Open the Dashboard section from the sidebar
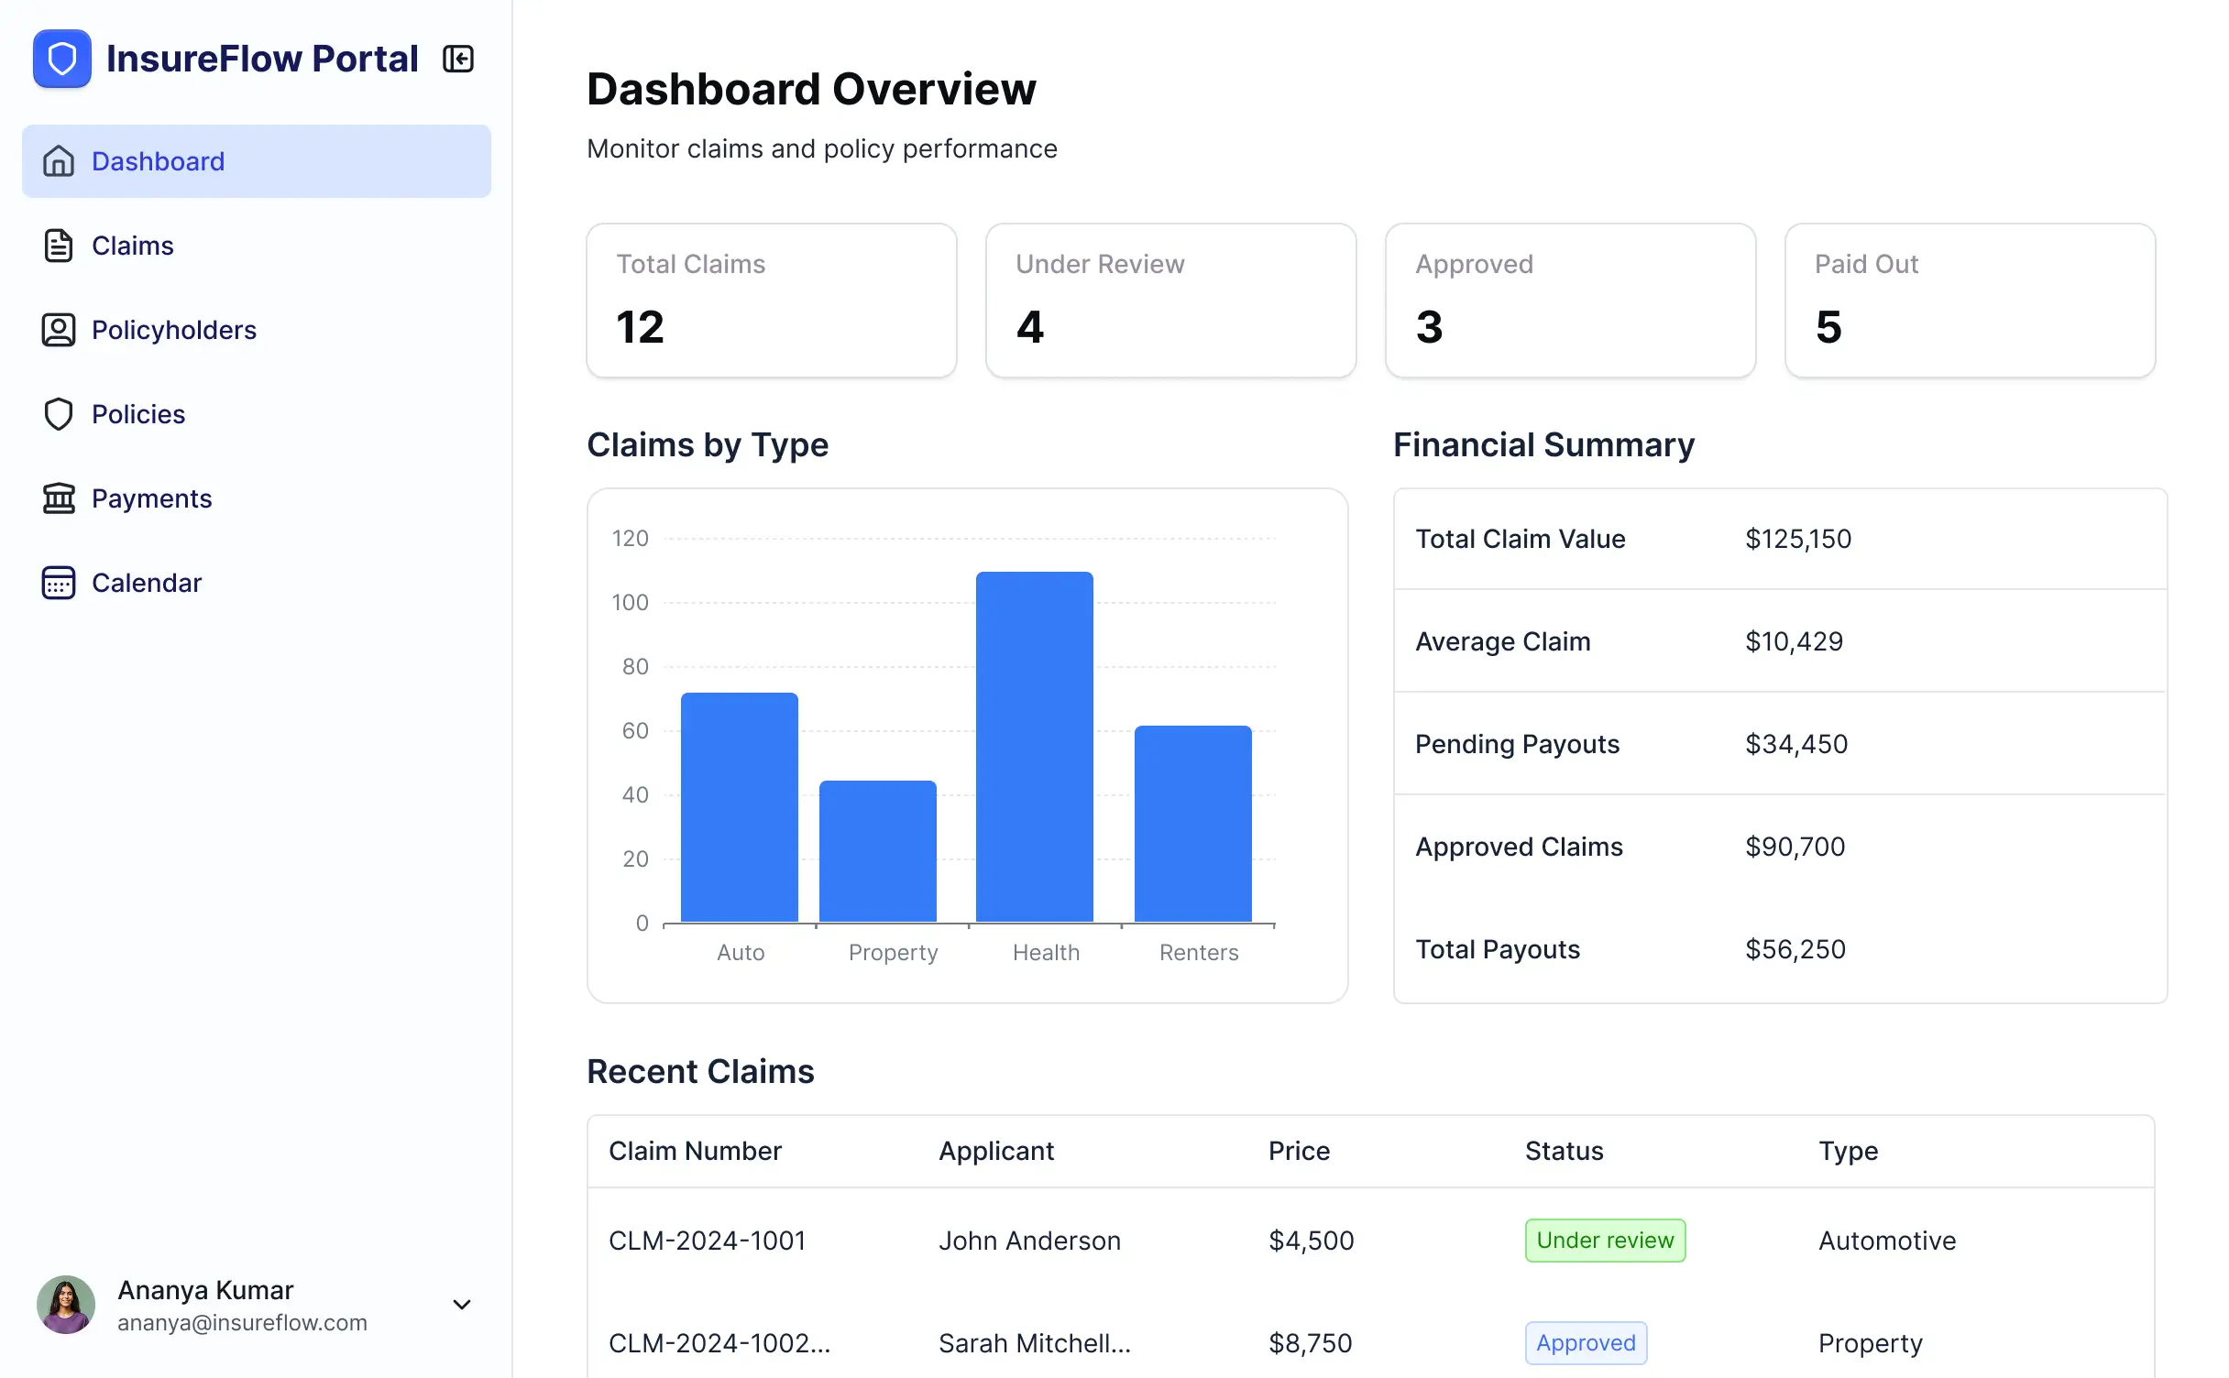Screen dimensions: 2229x1378 tap(158, 161)
